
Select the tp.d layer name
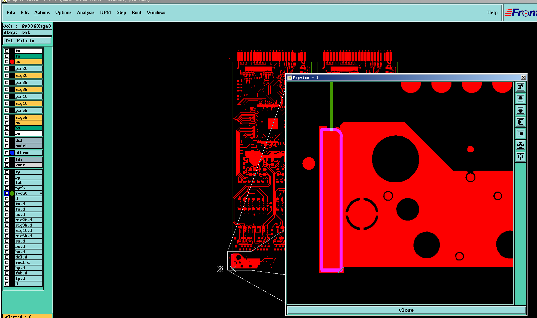pyautogui.click(x=29, y=278)
